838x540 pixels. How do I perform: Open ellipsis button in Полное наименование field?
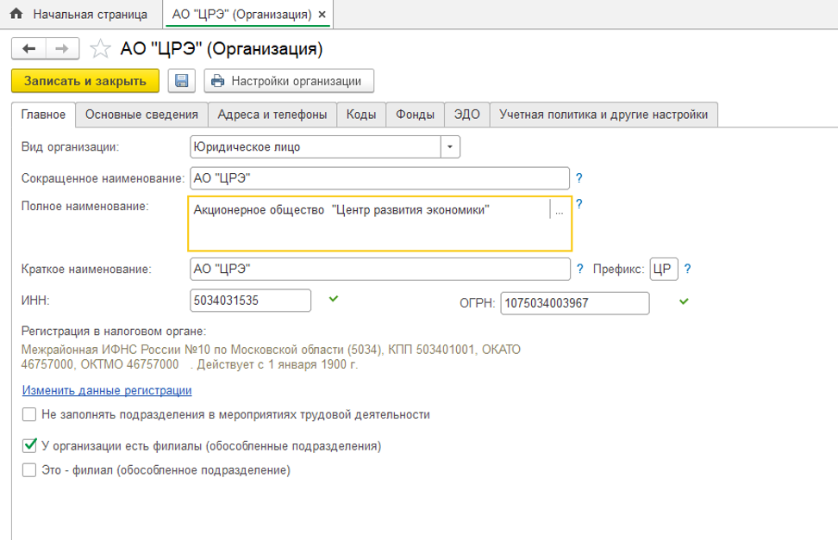(559, 210)
